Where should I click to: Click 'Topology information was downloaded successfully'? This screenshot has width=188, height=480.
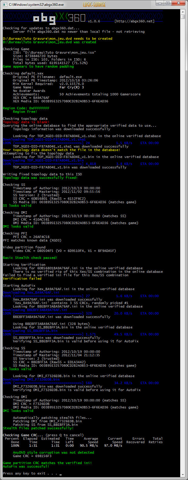click(x=62, y=129)
